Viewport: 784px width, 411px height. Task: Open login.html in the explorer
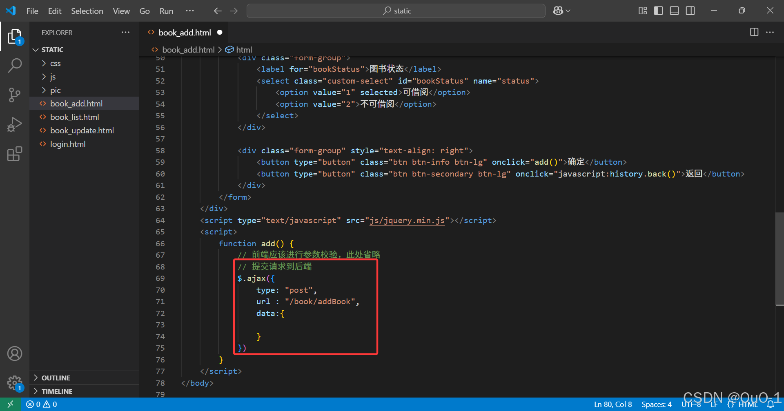click(68, 144)
